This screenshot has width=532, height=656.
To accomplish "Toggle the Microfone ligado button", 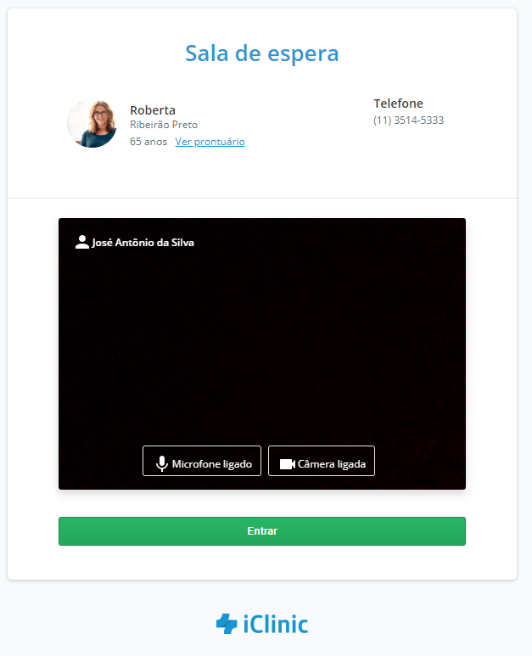I will [202, 461].
